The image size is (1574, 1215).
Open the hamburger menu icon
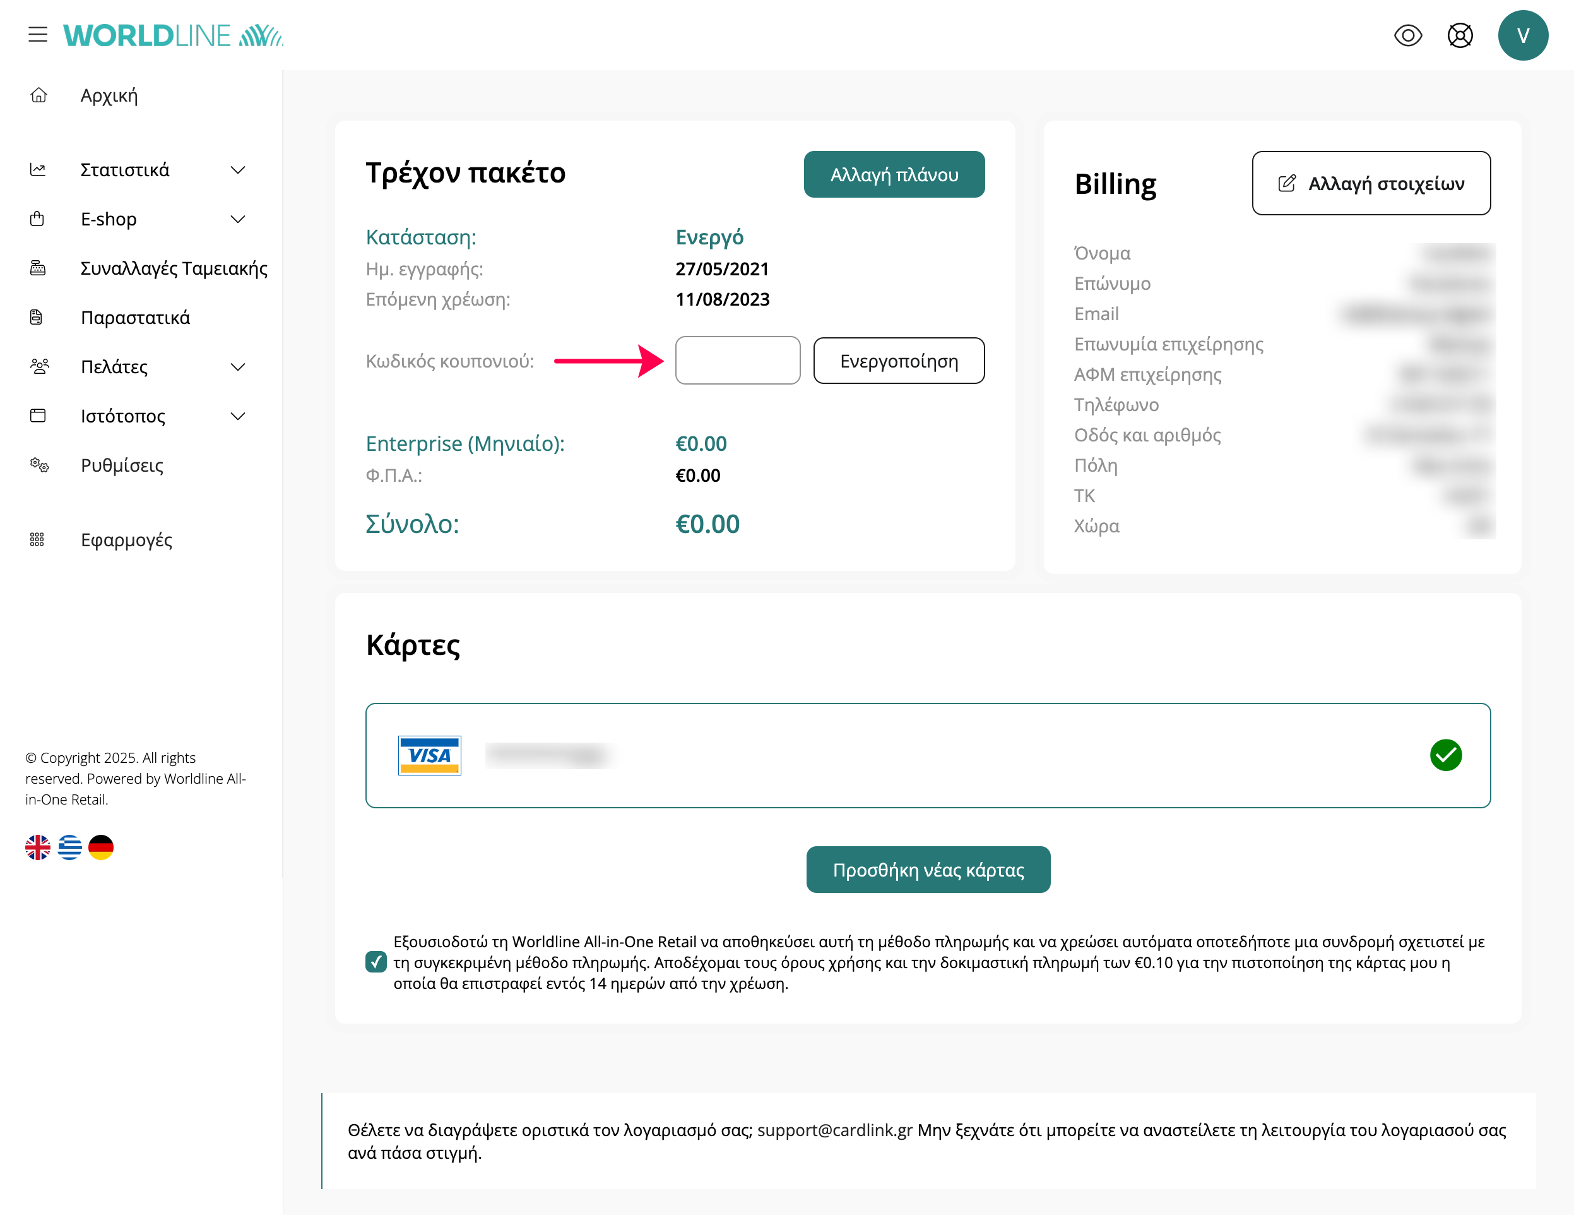coord(37,35)
